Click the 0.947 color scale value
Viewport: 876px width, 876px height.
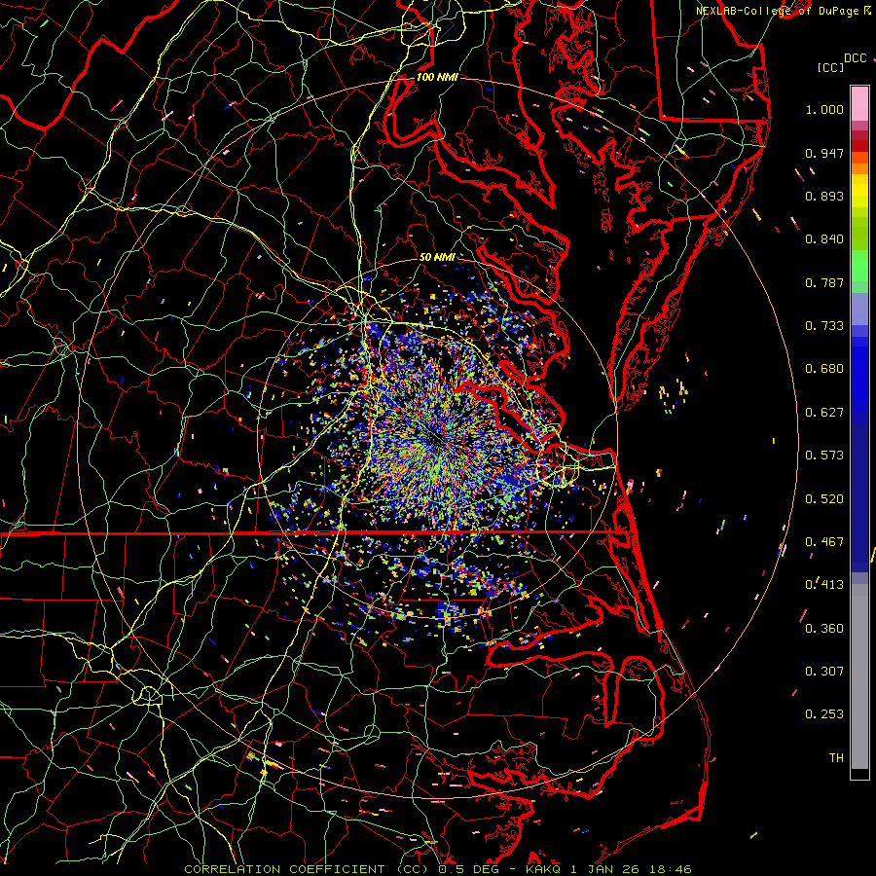click(x=824, y=153)
